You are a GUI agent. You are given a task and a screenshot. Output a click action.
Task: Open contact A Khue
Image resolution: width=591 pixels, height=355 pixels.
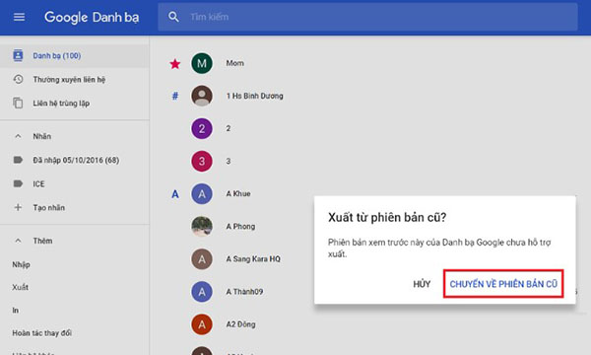pos(238,193)
